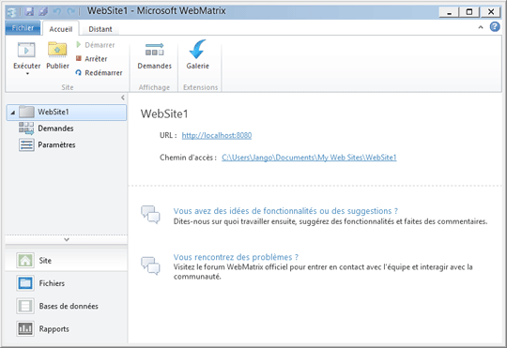Open the help question mark icon

pyautogui.click(x=495, y=27)
